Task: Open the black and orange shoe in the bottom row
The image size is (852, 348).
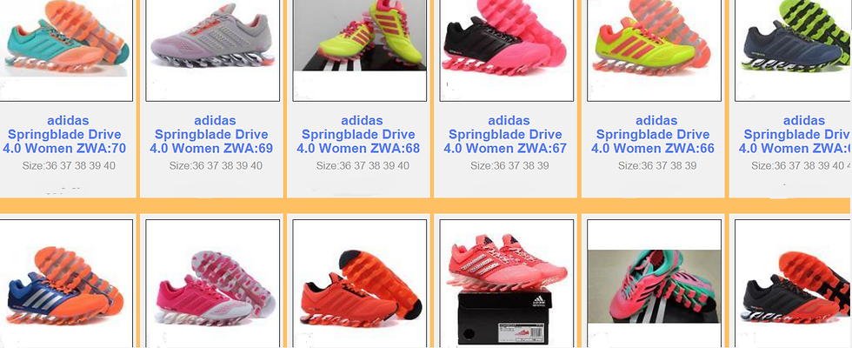Action: (793, 284)
